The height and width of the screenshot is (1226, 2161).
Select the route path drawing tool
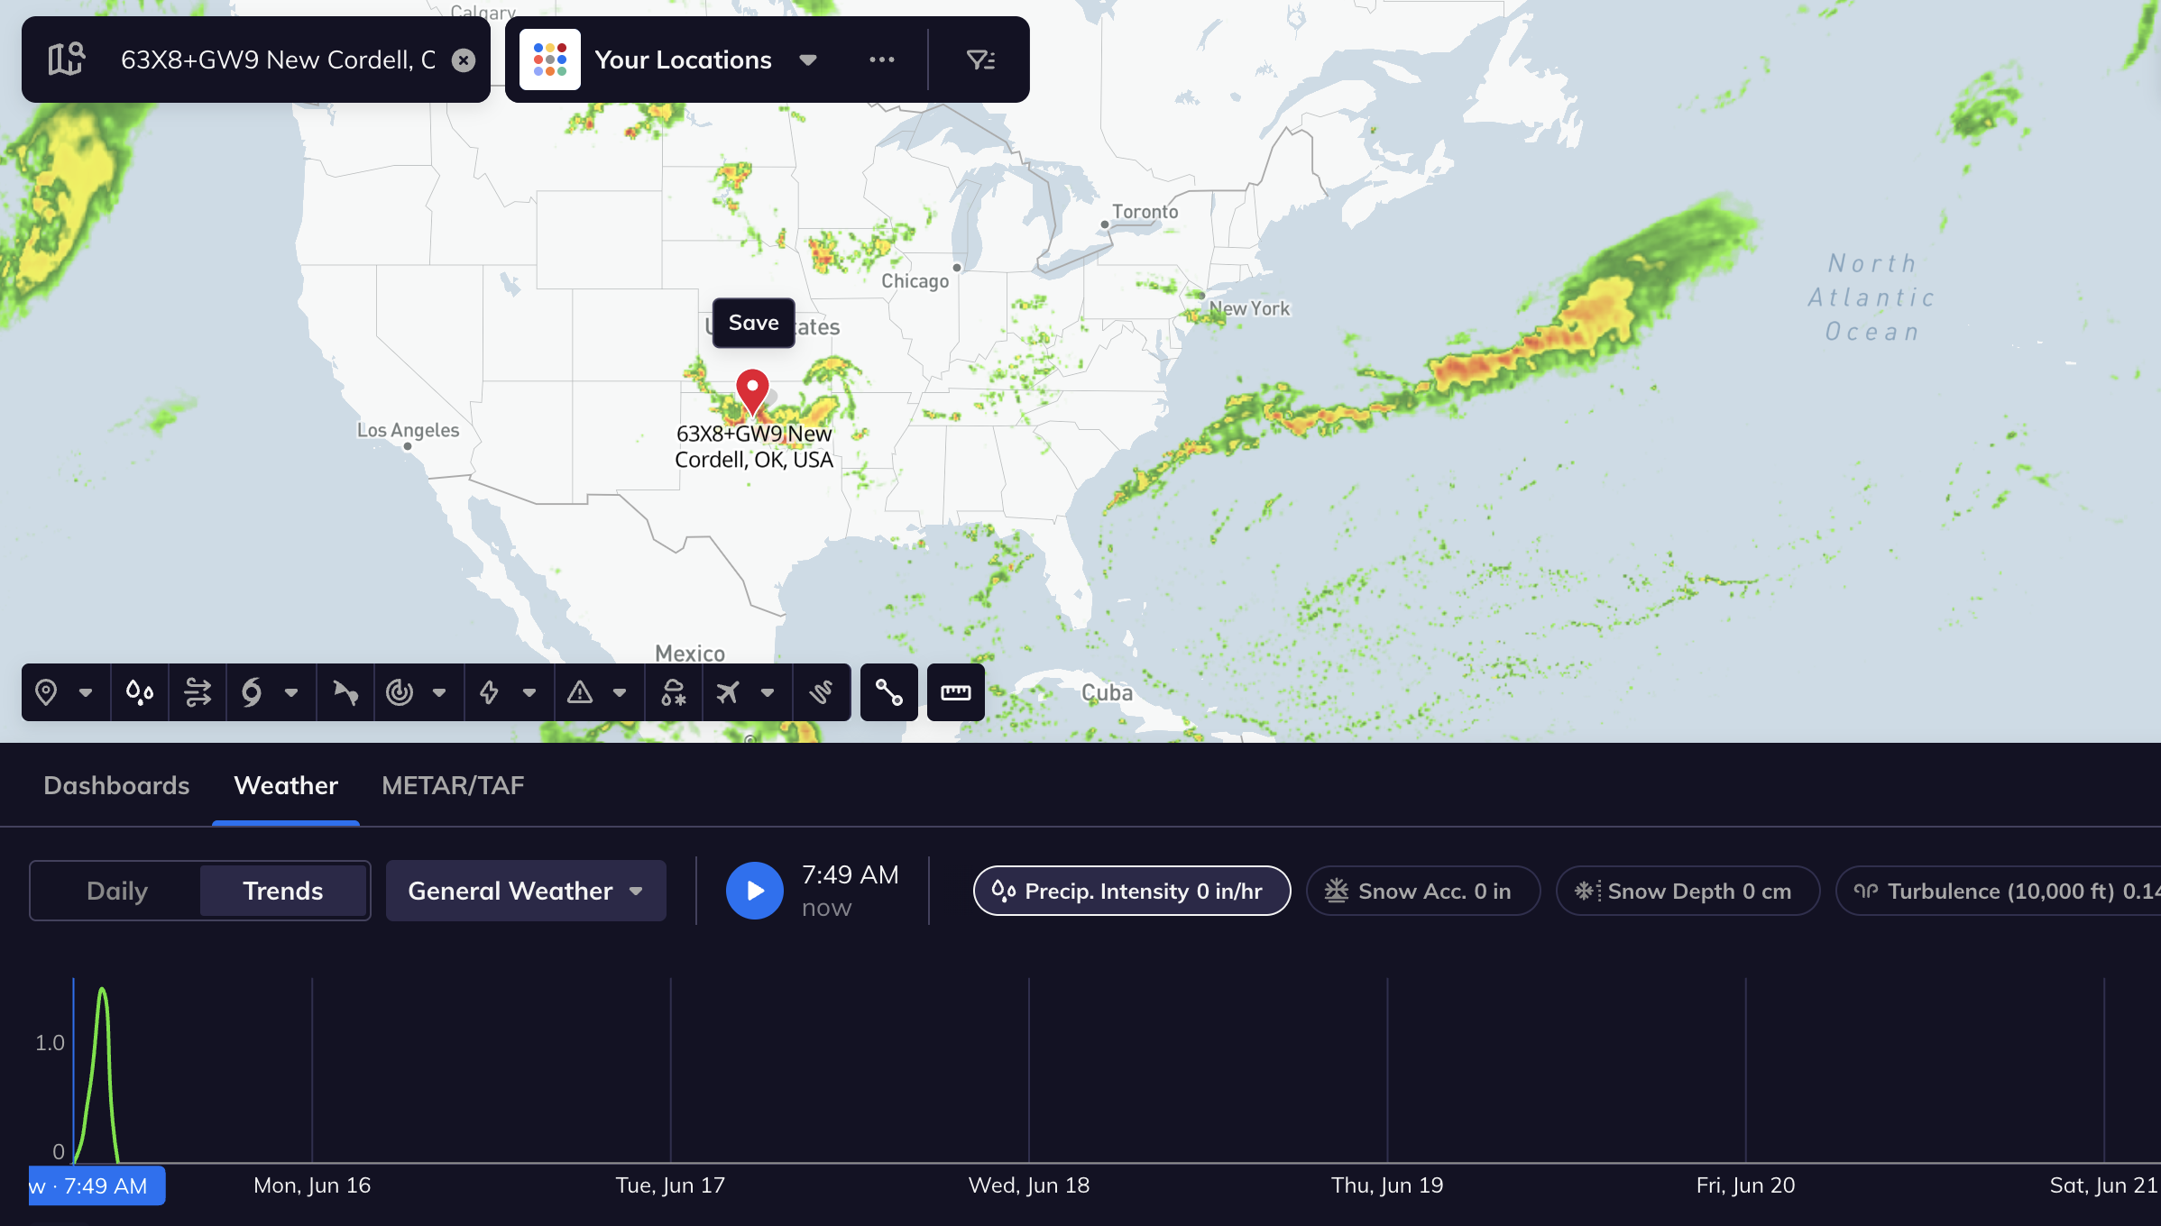[x=888, y=692]
